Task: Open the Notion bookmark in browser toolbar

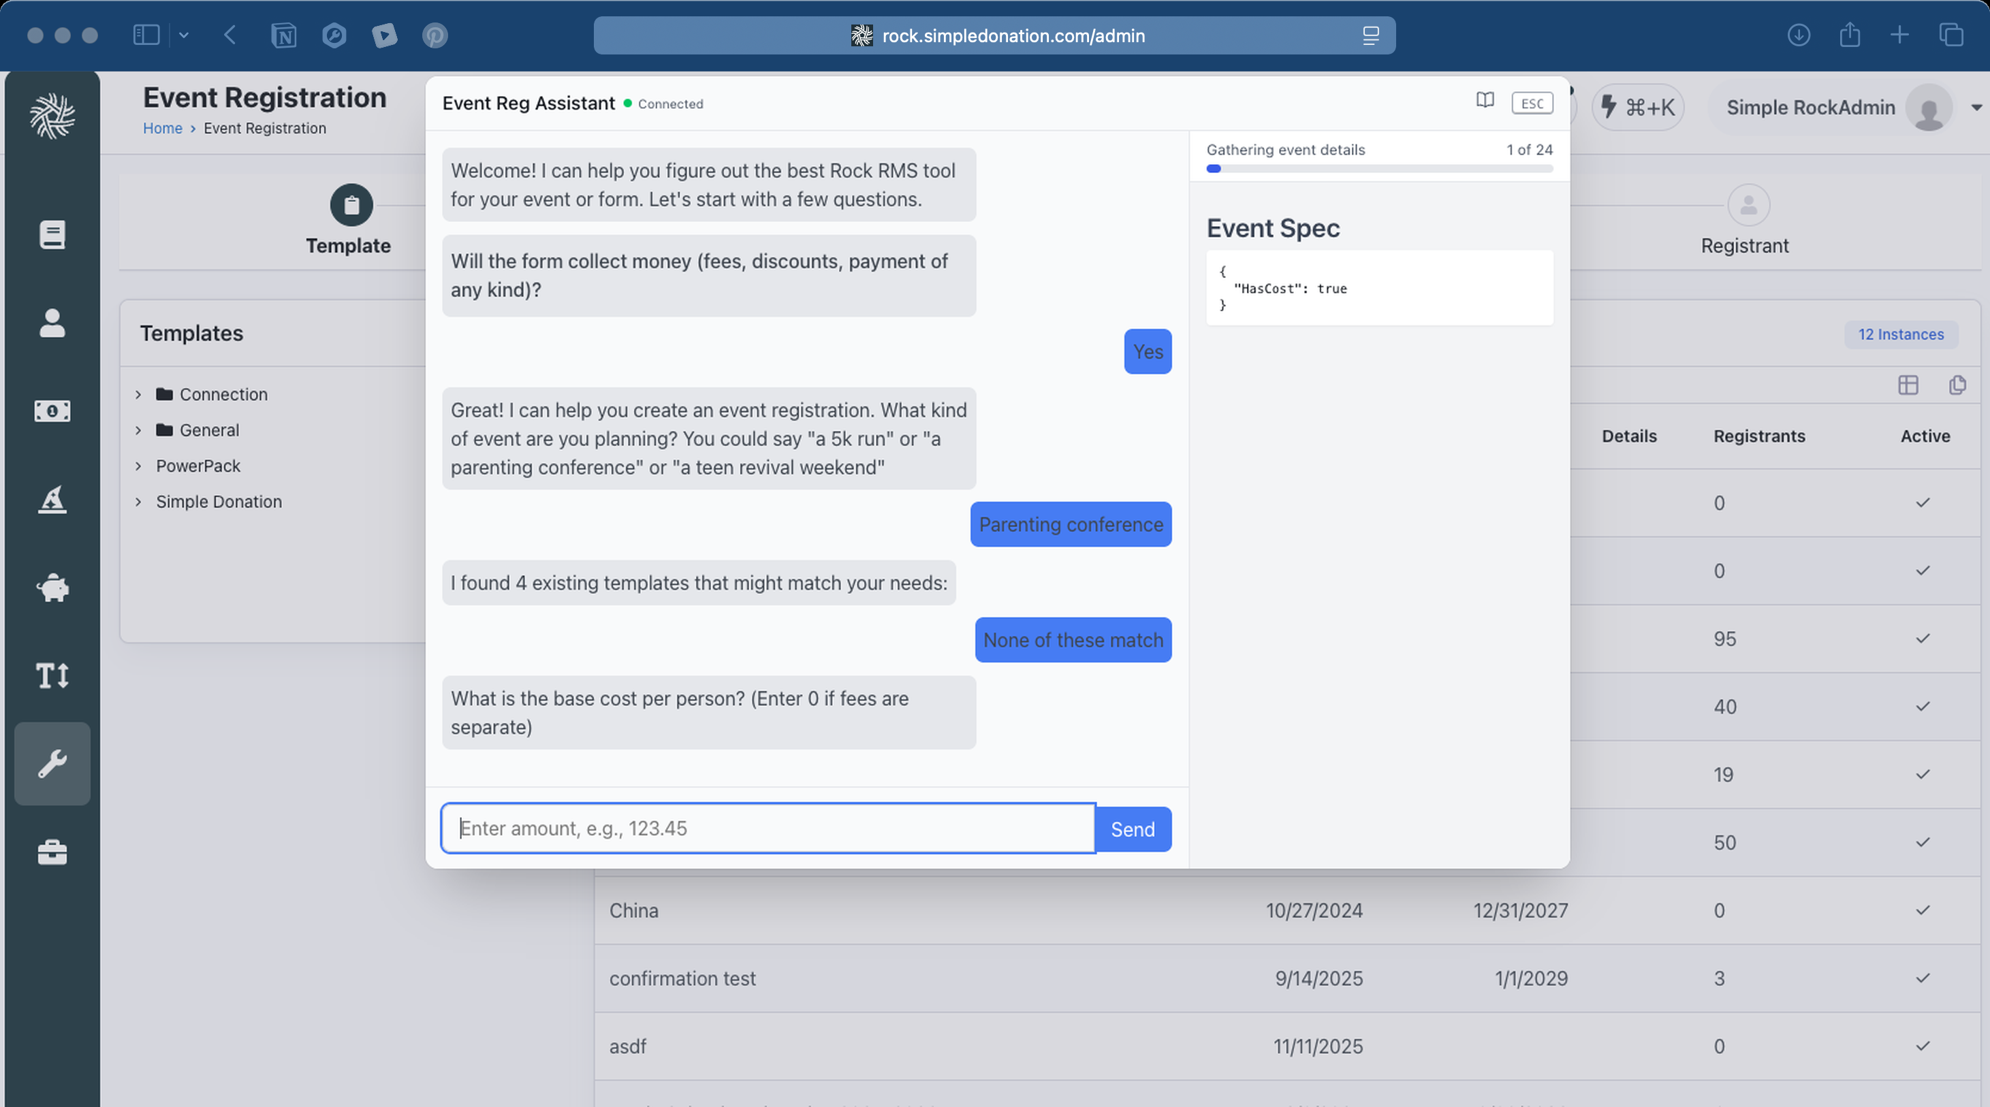Action: tap(283, 35)
